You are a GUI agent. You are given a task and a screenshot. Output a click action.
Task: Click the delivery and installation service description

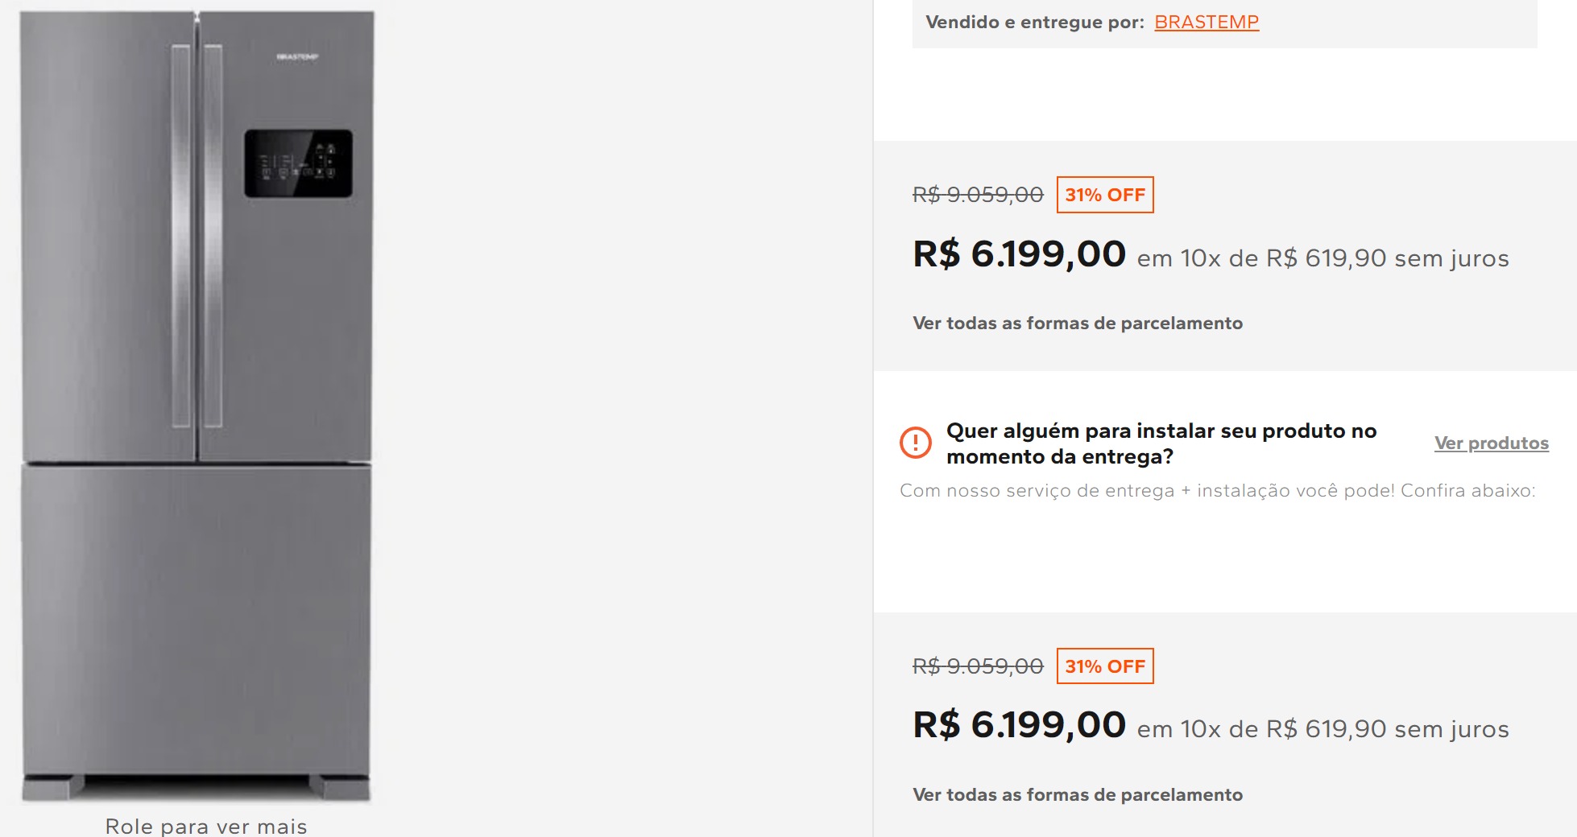1217,491
